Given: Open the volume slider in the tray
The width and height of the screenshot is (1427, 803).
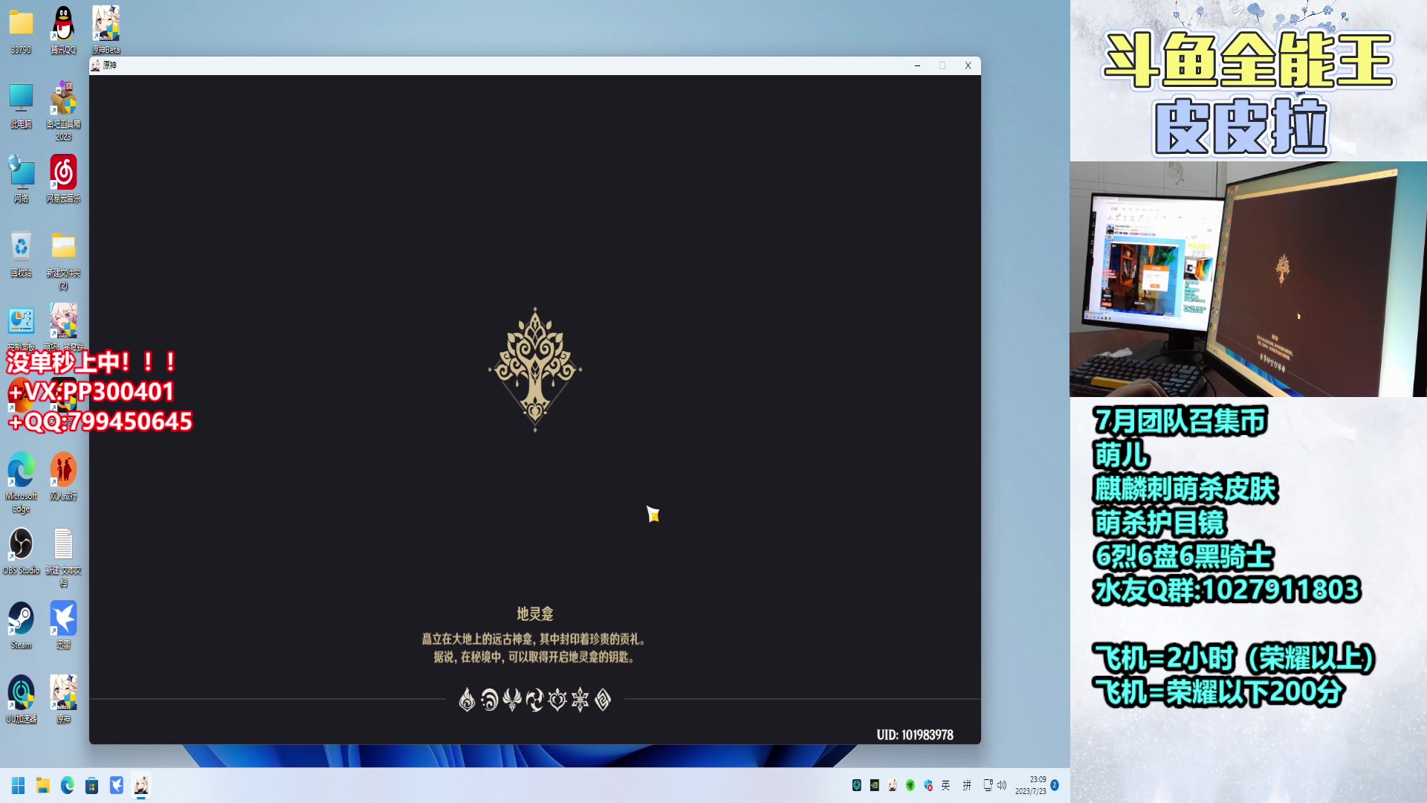Looking at the screenshot, I should pyautogui.click(x=1002, y=785).
